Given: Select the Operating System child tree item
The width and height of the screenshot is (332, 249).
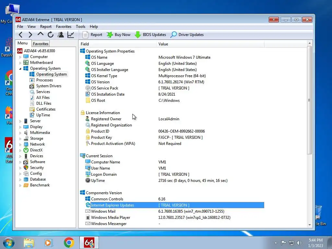Looking at the screenshot, I should (x=49, y=74).
